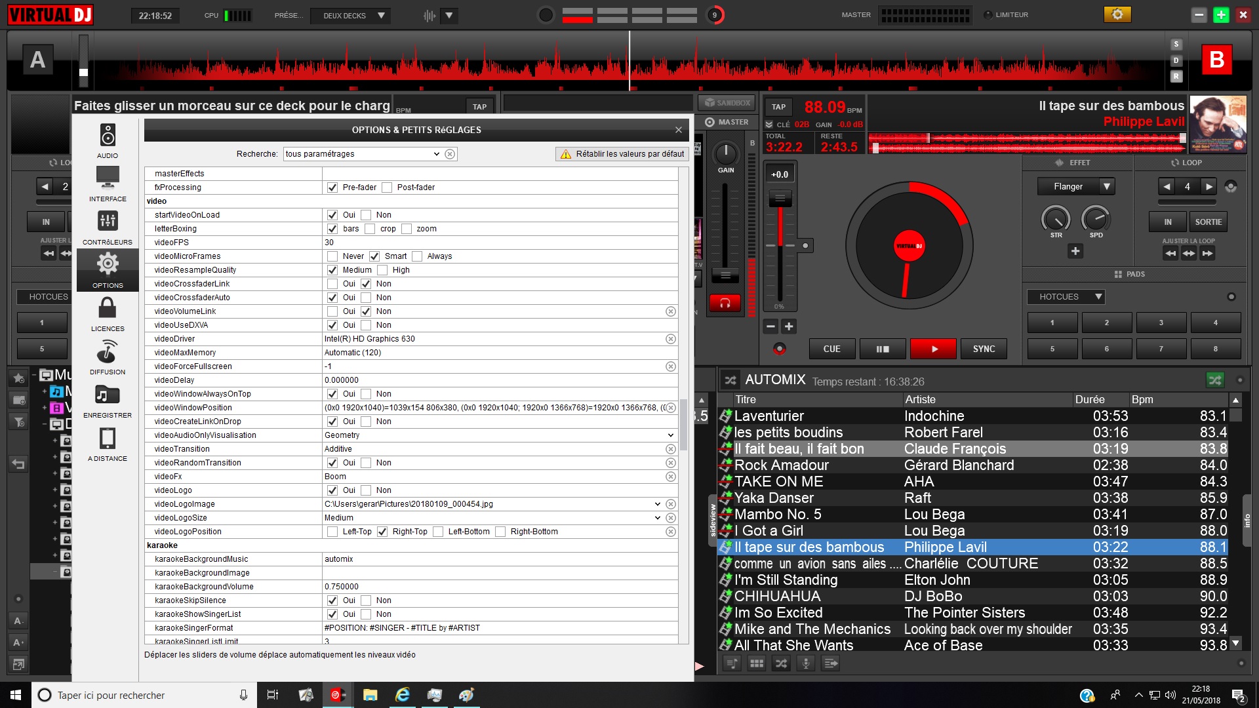Open the LICENCES padlock section
The image size is (1259, 708).
click(x=108, y=313)
